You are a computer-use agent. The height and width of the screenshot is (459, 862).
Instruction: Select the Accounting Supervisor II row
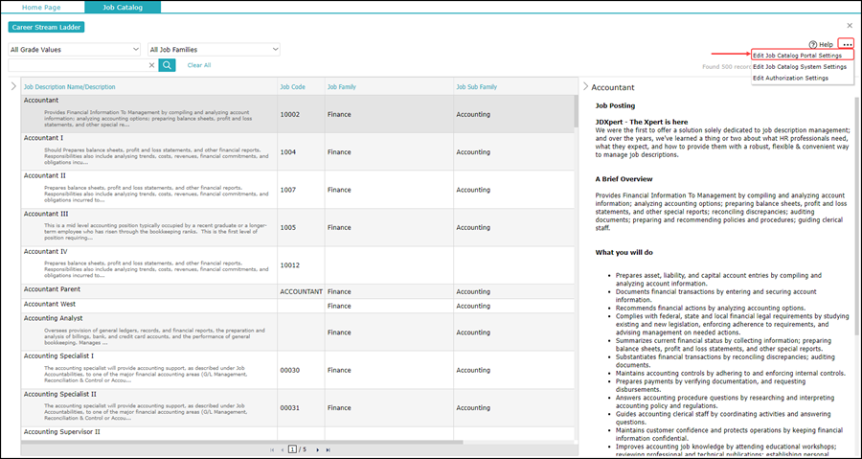coord(297,433)
